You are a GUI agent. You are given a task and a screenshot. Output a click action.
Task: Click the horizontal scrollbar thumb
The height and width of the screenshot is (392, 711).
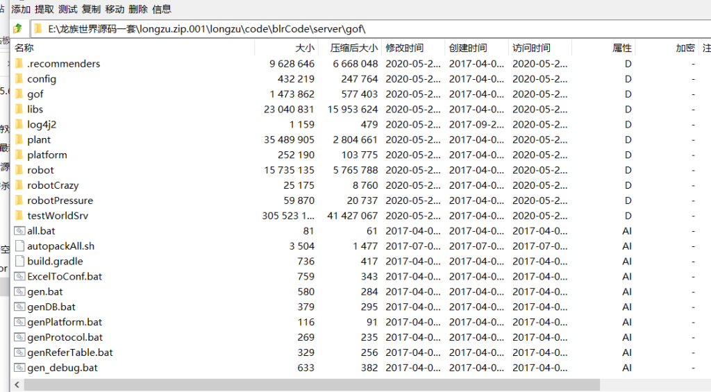click(x=312, y=385)
